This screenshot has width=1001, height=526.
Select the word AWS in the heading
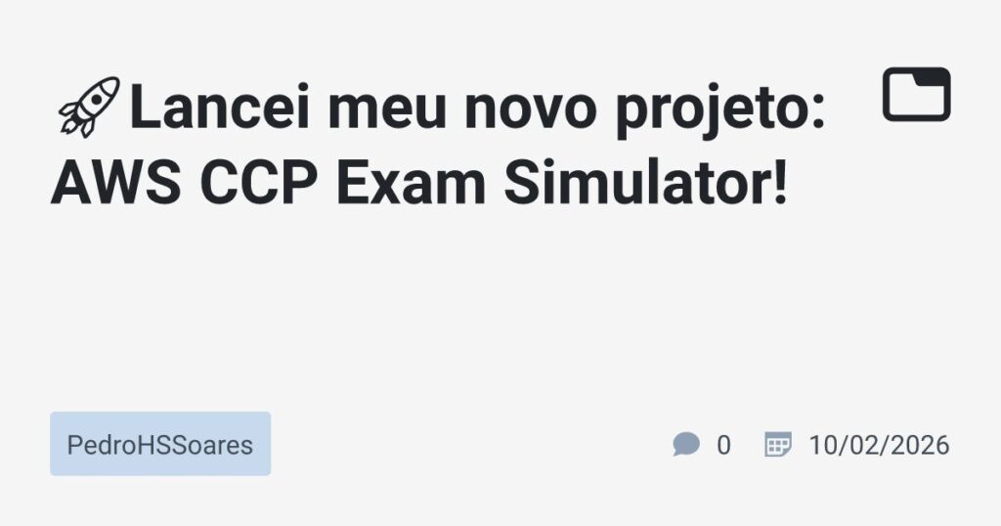(x=115, y=184)
